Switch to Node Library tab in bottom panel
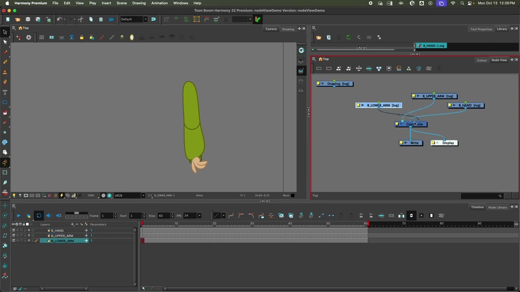 pos(497,207)
